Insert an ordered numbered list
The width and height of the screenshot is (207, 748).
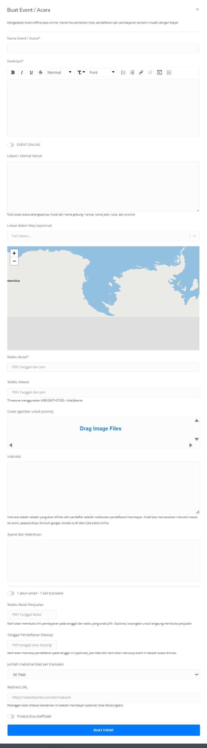(132, 73)
